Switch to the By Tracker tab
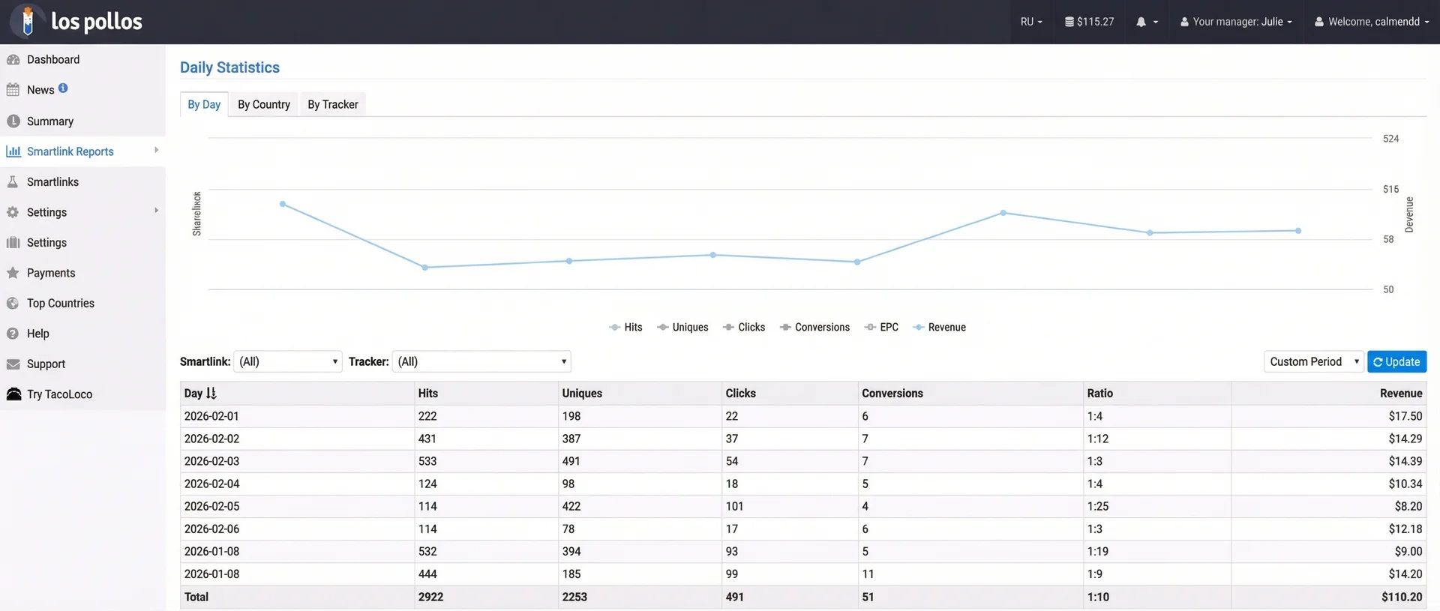The height and width of the screenshot is (611, 1440). pyautogui.click(x=333, y=104)
